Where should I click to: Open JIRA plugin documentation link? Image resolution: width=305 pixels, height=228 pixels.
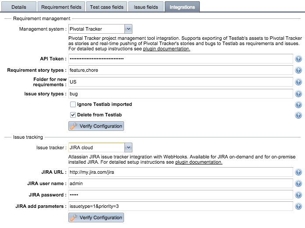click(x=199, y=162)
